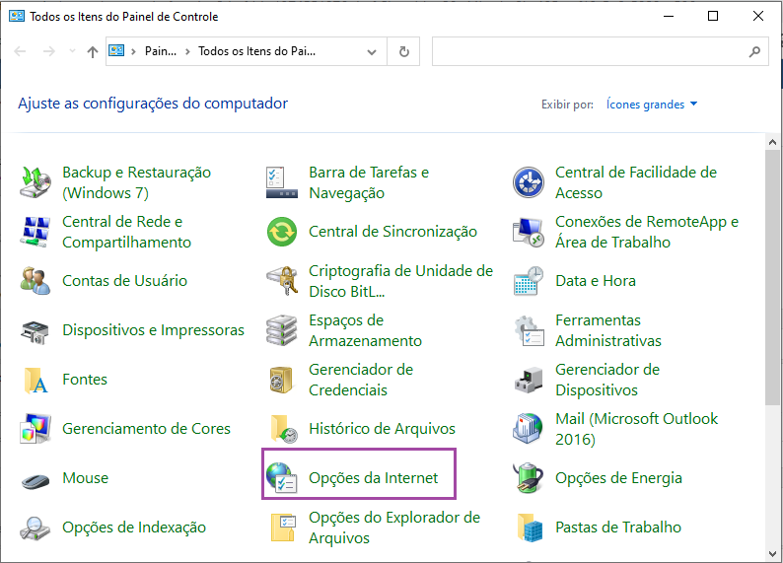Click the Mail (Microsoft Outlook 2016) icon
Screen dimensions: 783x563
[529, 429]
